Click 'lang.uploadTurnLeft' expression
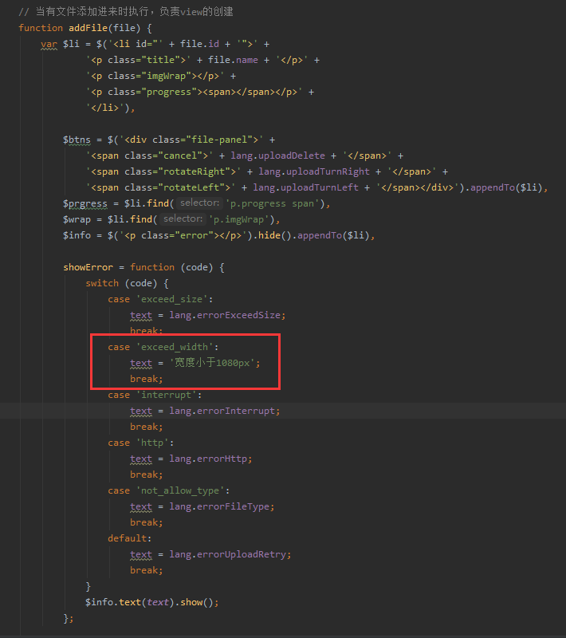The width and height of the screenshot is (566, 638). pos(306,187)
